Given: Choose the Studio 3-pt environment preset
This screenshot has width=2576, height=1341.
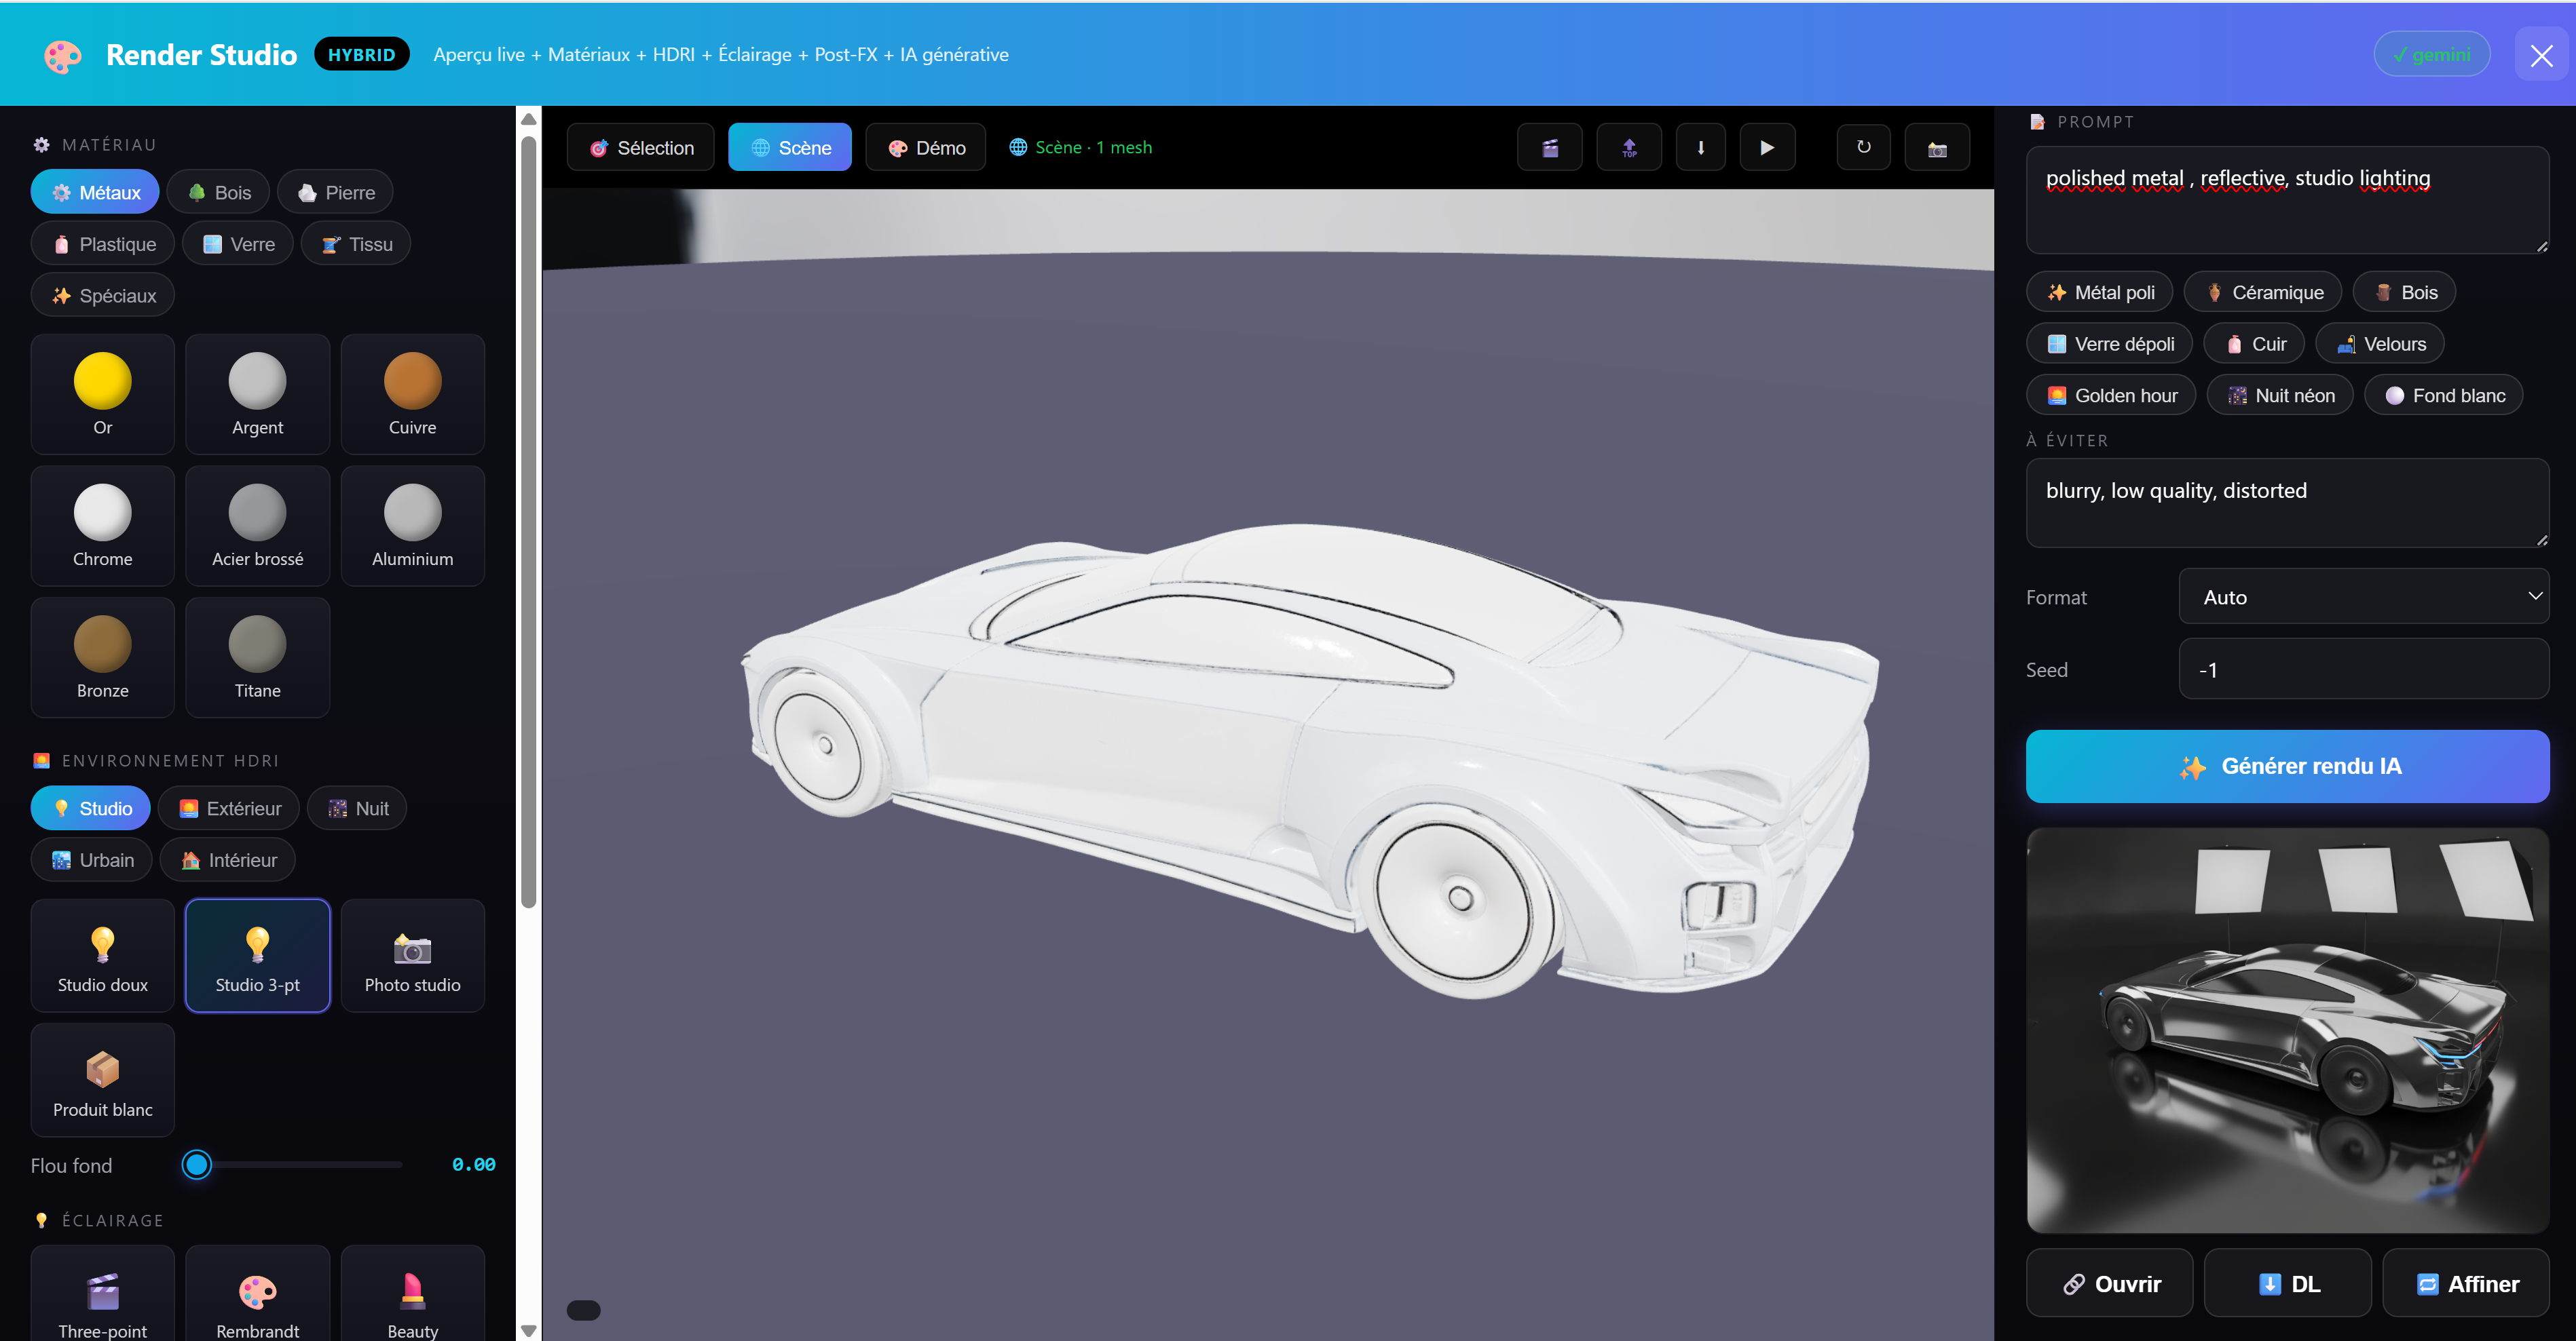Looking at the screenshot, I should point(258,956).
